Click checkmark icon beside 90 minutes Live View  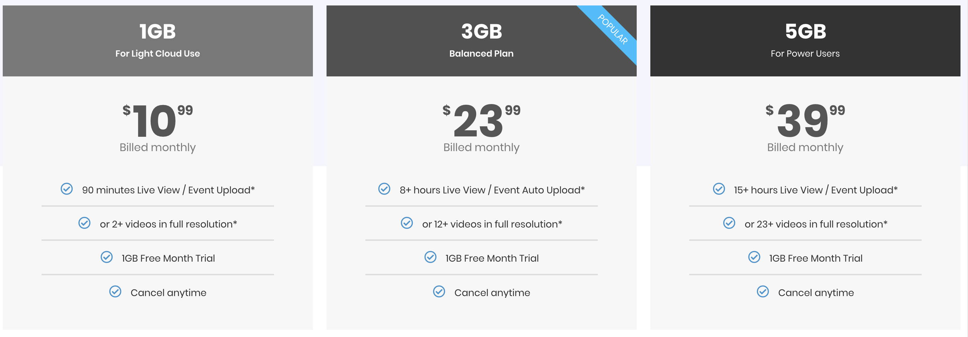pyautogui.click(x=66, y=189)
